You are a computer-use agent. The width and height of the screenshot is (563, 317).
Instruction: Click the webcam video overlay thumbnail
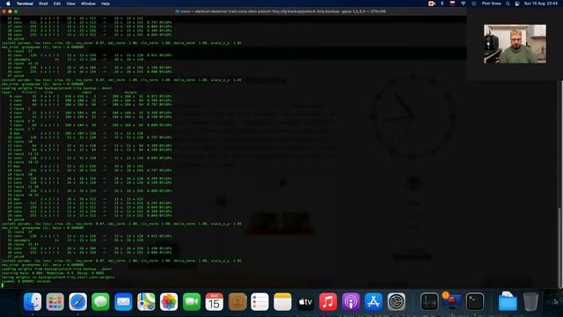click(x=515, y=44)
